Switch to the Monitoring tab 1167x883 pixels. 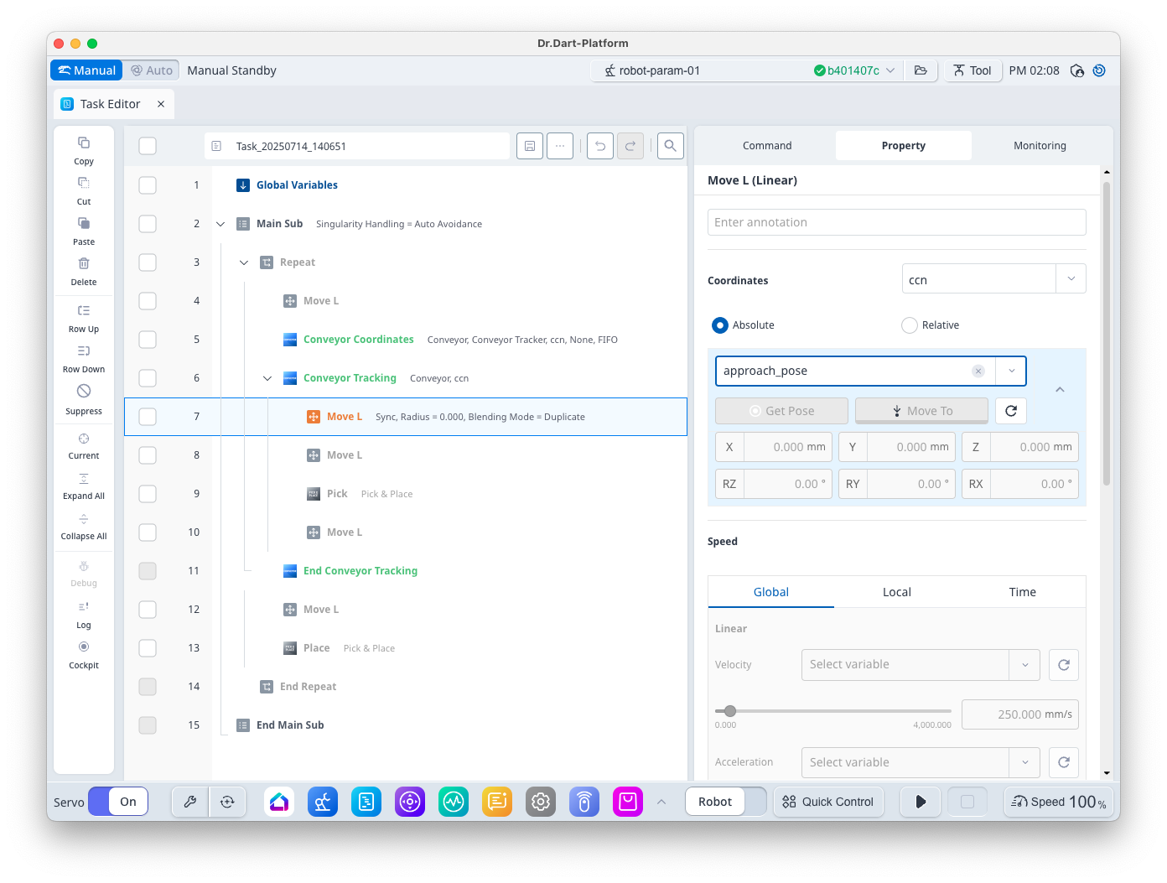[x=1040, y=146]
